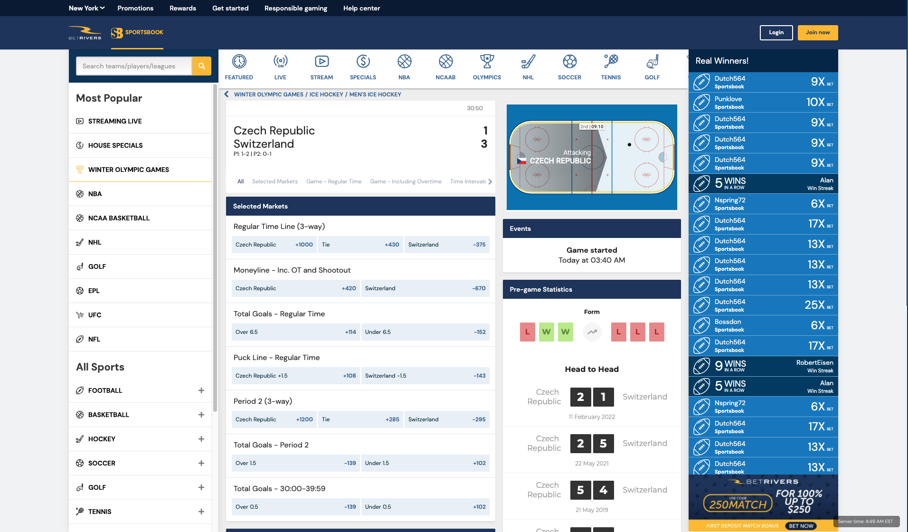
Task: Click the form trend chart icon
Action: click(592, 332)
